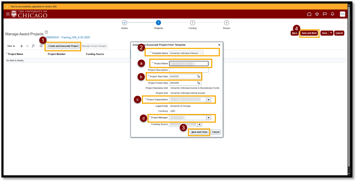This screenshot has height=182, width=357.
Task: Click the add row plus icon
Action: [x=22, y=46]
